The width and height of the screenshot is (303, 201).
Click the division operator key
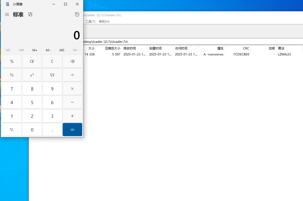click(x=72, y=75)
